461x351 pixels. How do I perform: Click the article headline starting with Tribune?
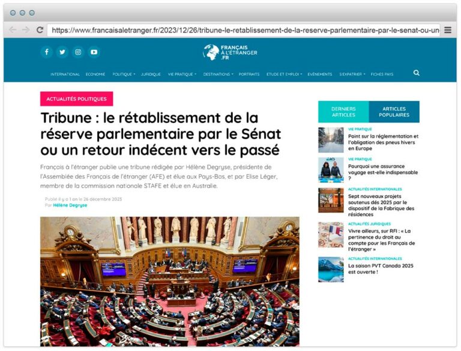tap(161, 134)
